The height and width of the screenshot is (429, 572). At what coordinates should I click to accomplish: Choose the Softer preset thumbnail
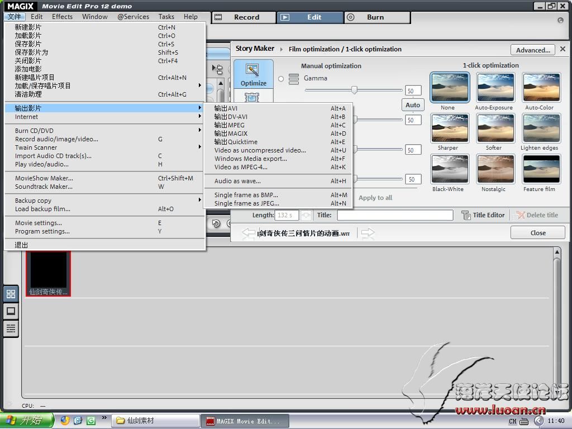(x=495, y=128)
